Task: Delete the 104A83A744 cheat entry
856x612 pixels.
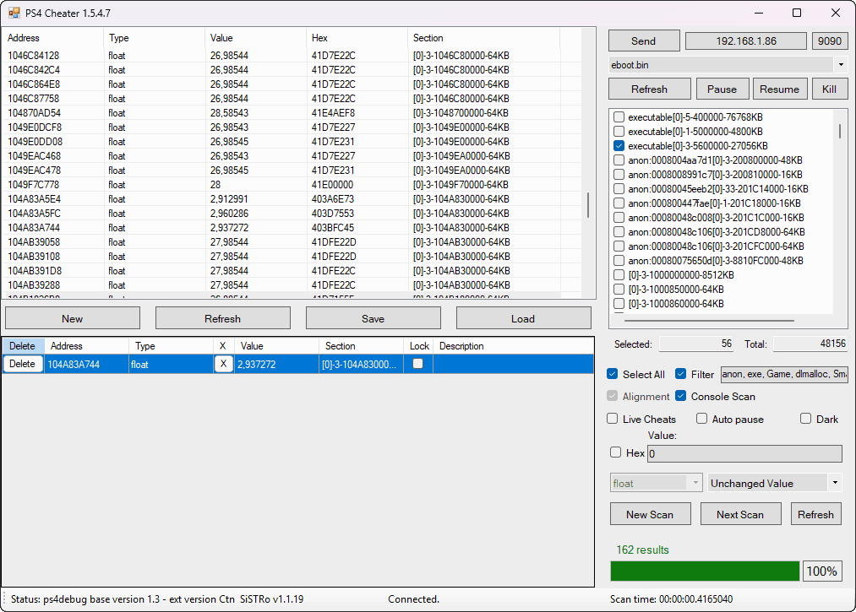Action: pyautogui.click(x=22, y=364)
